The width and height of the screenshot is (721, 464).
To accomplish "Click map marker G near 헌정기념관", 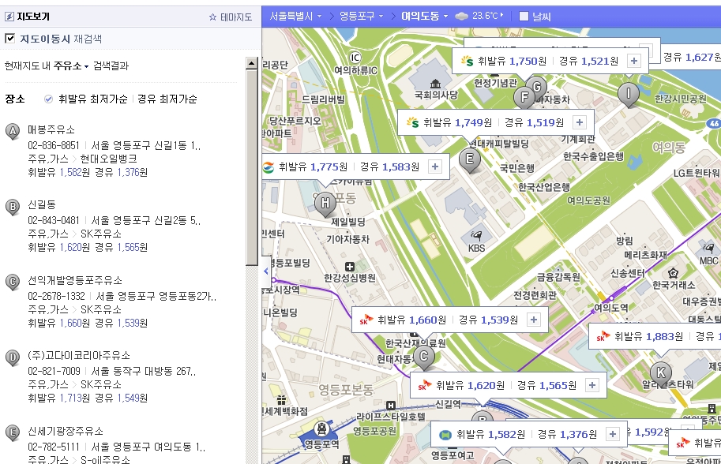I will (x=537, y=86).
